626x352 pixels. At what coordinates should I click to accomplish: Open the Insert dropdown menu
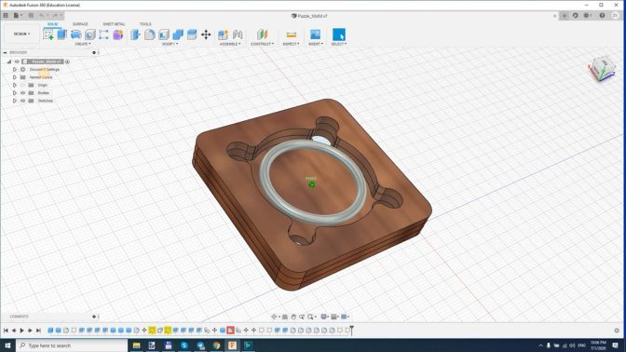coord(316,44)
